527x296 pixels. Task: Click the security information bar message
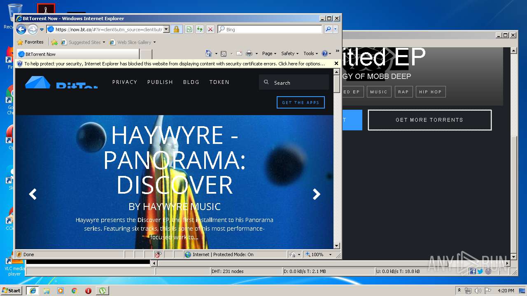[x=175, y=64]
